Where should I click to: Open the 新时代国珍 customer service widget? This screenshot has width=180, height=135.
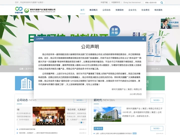pyautogui.click(x=170, y=24)
